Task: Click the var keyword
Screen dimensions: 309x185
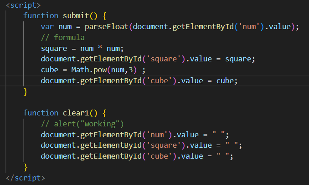Action: pos(47,26)
